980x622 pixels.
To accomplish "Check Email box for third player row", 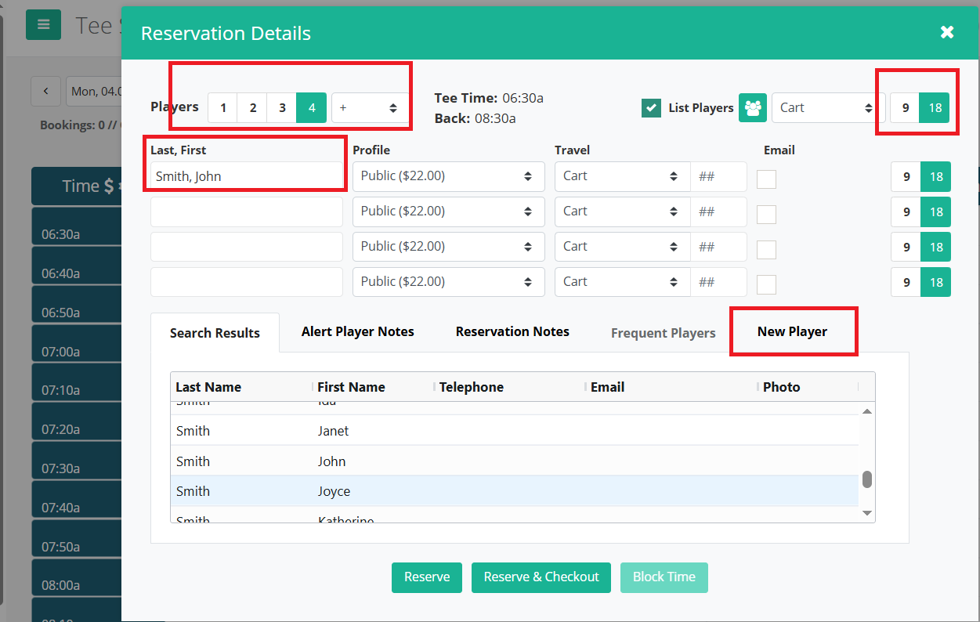I will 767,249.
